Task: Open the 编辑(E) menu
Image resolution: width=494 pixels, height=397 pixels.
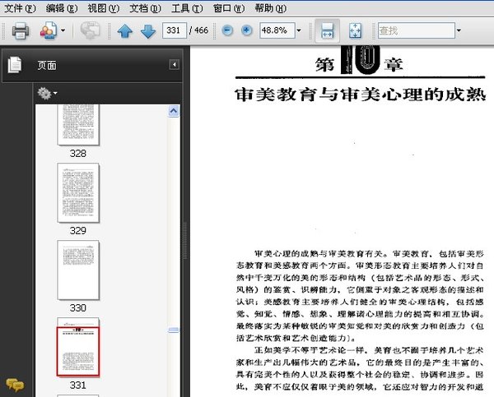Action: point(62,8)
